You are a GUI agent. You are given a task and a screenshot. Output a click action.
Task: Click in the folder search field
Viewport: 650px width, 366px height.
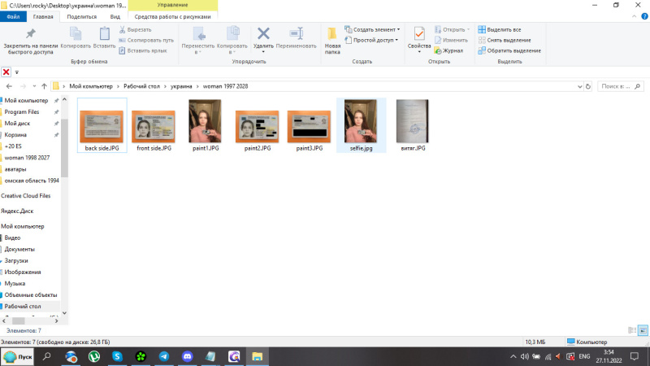[619, 86]
